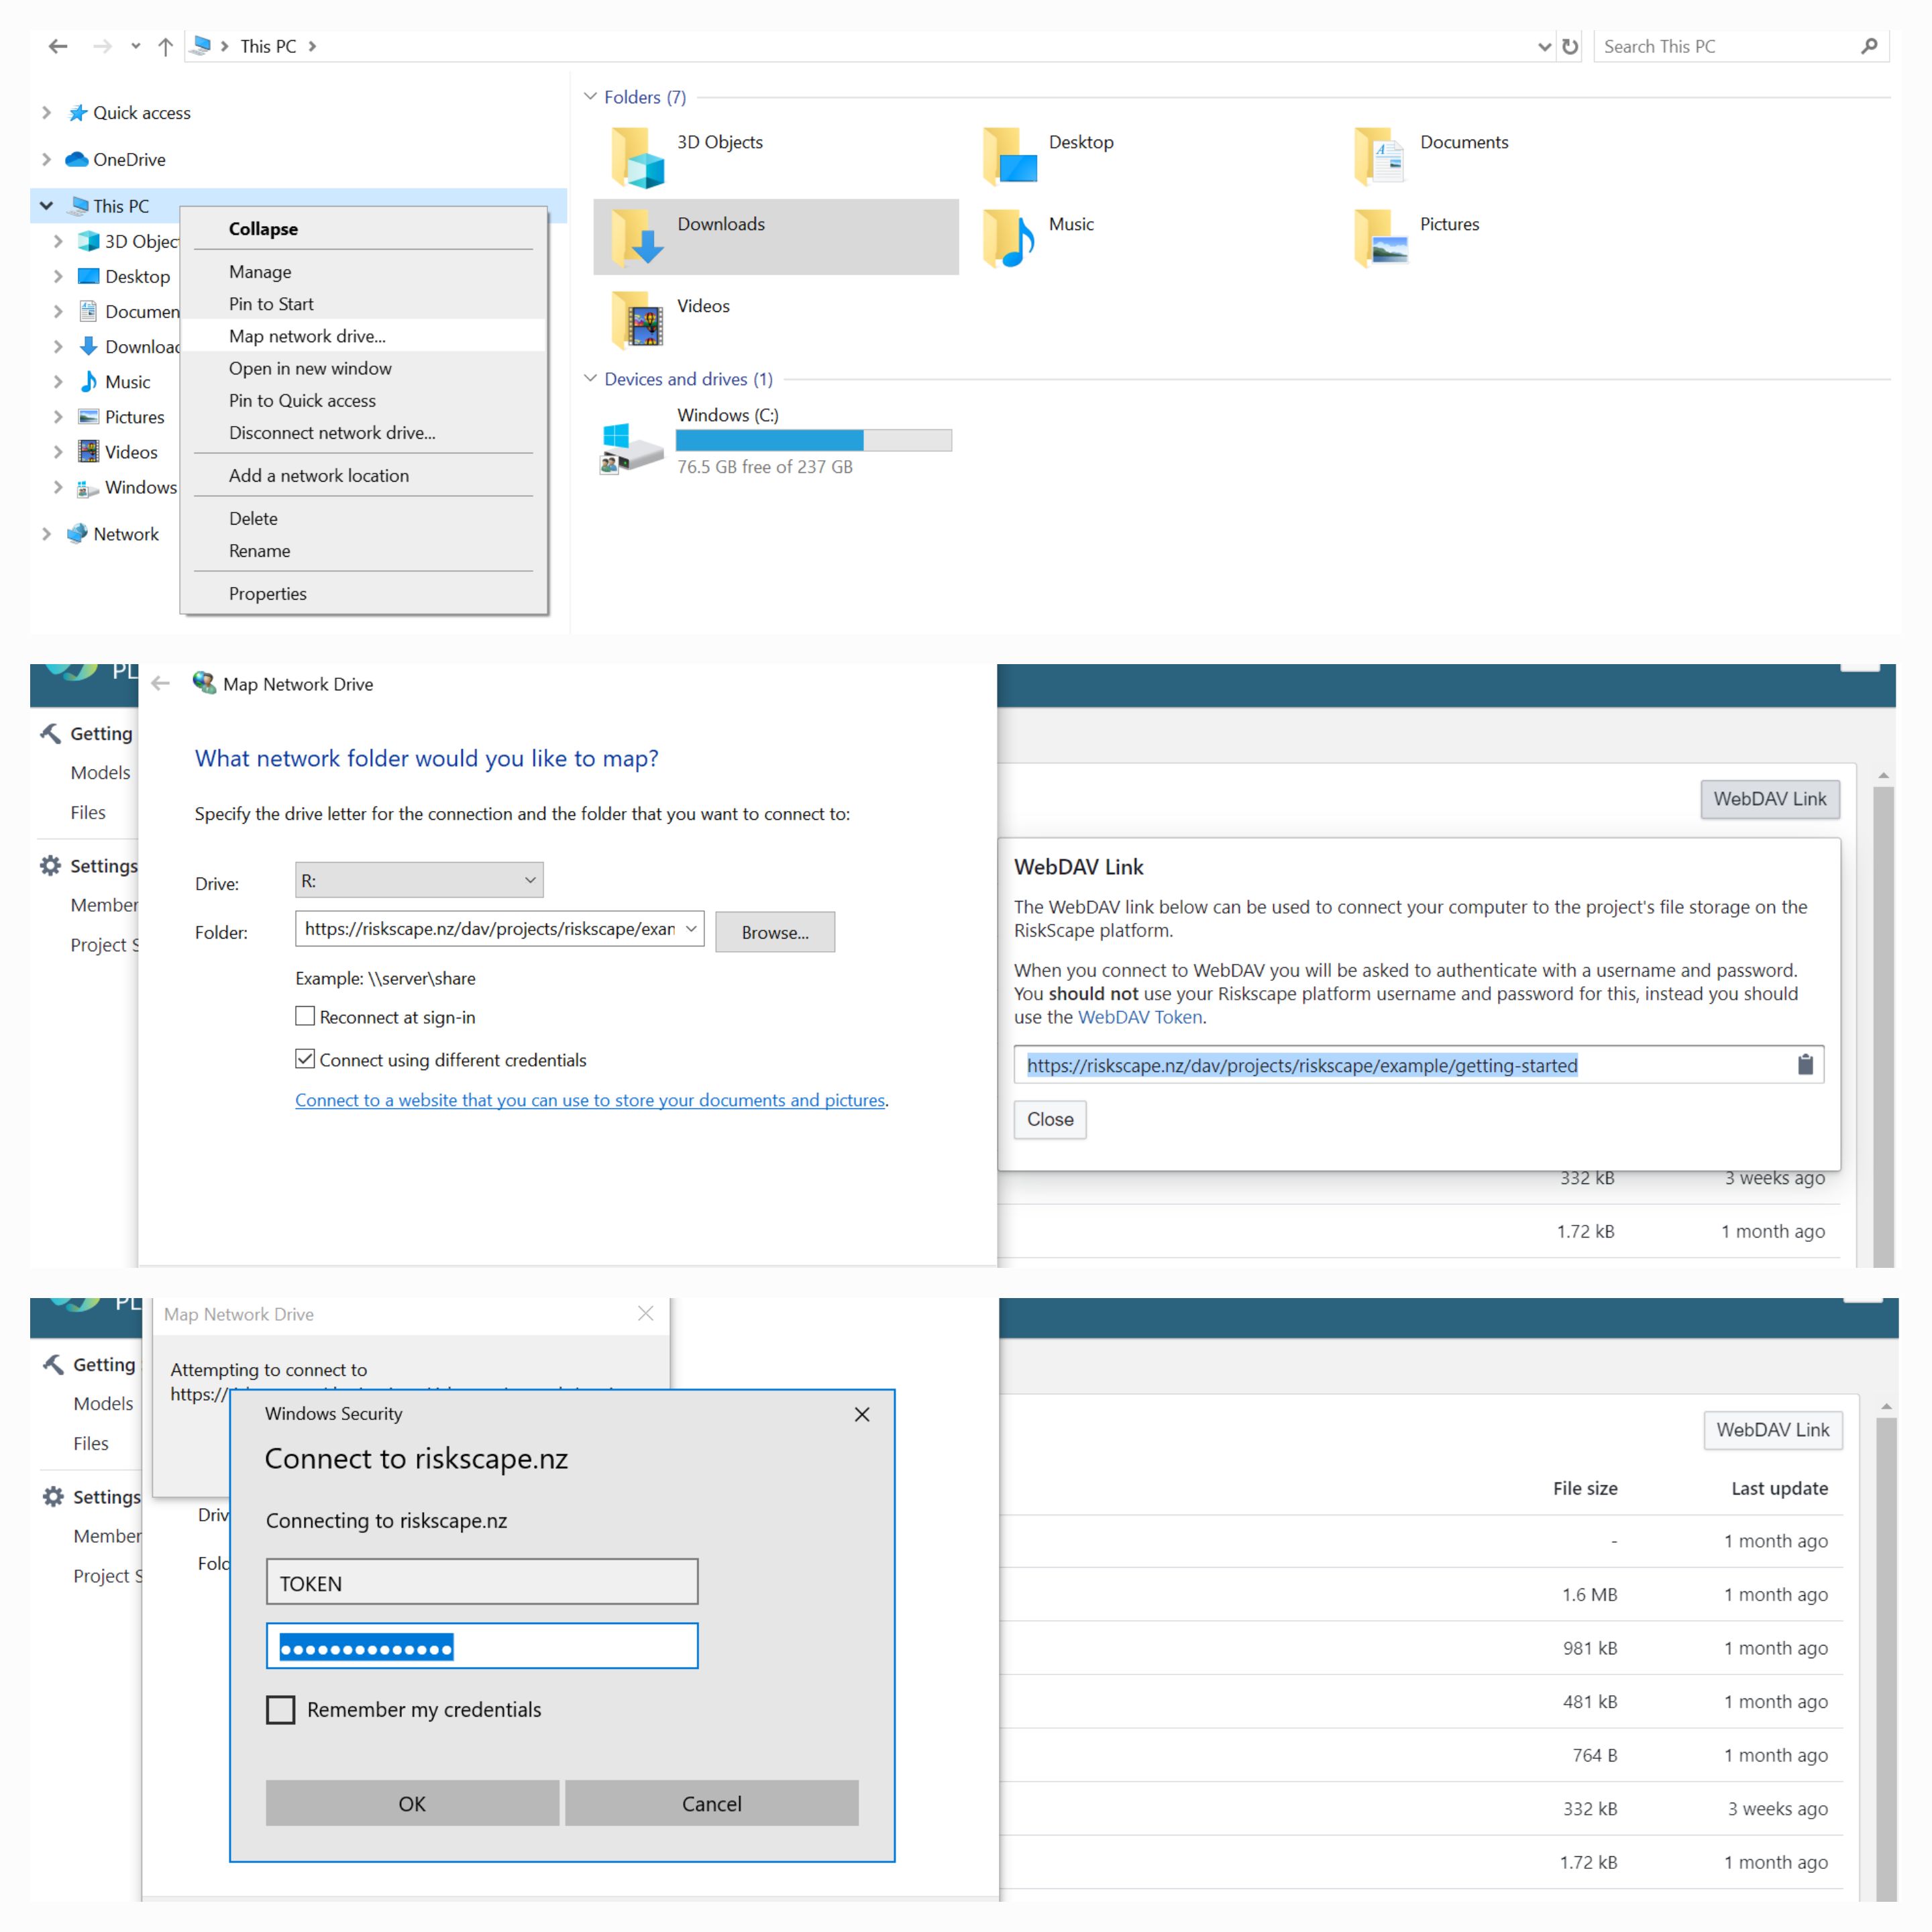1932x1932 pixels.
Task: Select the OneDrive cloud icon
Action: coord(77,159)
